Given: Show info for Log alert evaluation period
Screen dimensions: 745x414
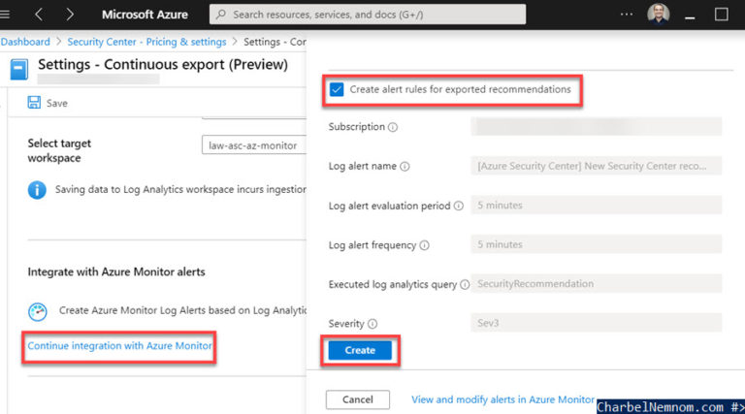Looking at the screenshot, I should [459, 206].
